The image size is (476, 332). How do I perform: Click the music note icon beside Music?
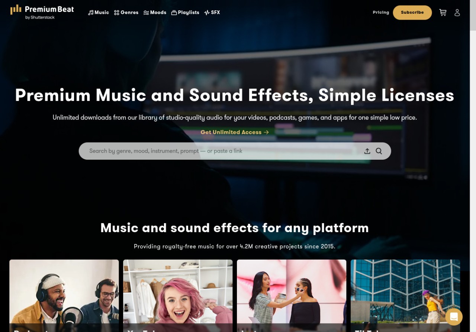coord(91,13)
